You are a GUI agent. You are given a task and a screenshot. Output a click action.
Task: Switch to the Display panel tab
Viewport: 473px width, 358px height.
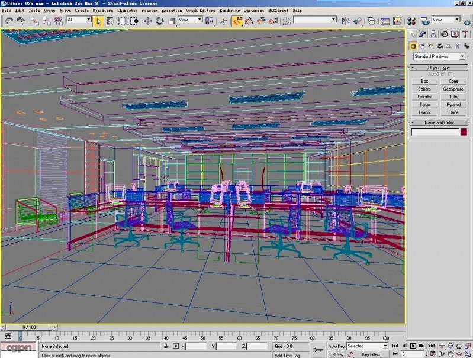455,34
